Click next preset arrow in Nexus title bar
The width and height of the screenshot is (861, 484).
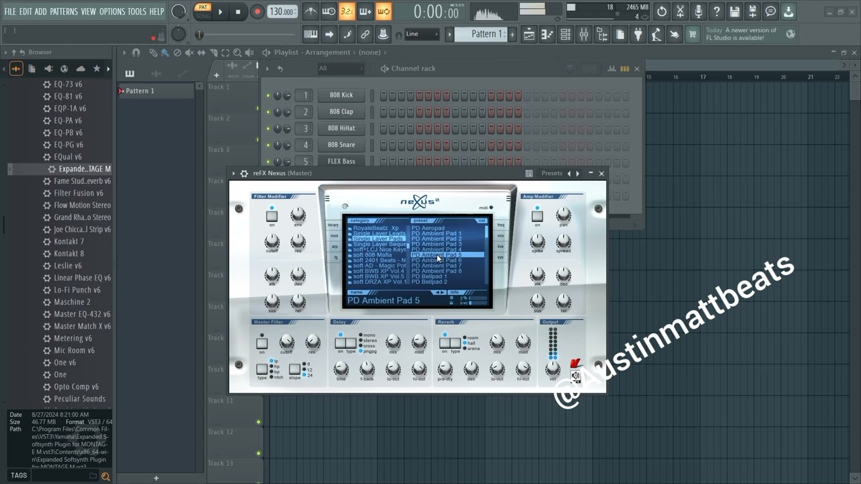577,173
